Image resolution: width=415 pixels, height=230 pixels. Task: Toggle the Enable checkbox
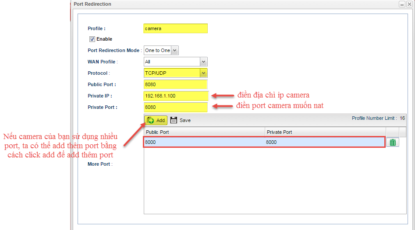tap(92, 39)
